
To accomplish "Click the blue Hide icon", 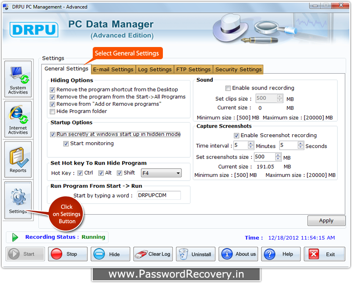I will pos(99,254).
